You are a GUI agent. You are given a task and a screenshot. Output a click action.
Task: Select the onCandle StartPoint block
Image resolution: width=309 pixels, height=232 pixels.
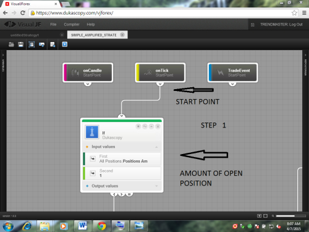[88, 72]
